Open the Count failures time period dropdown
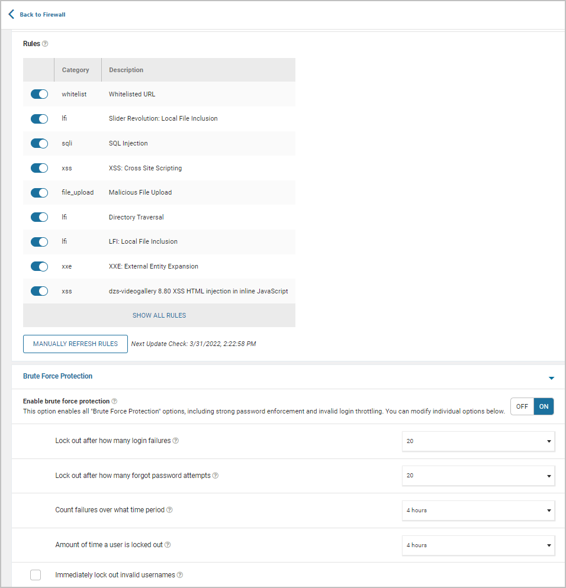This screenshot has width=566, height=588. click(x=478, y=511)
